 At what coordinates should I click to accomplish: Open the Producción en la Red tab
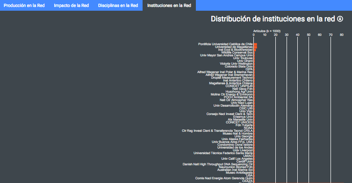point(24,6)
